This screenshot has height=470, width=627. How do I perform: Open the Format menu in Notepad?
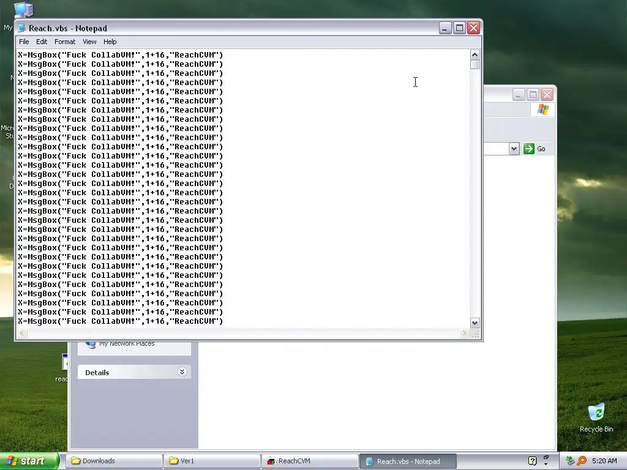click(x=65, y=42)
